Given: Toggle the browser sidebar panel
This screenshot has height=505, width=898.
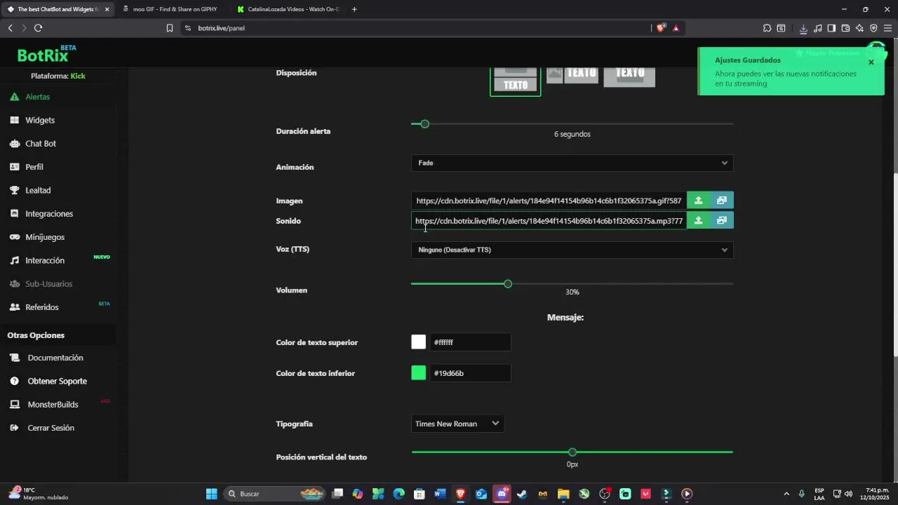Looking at the screenshot, I should point(831,28).
